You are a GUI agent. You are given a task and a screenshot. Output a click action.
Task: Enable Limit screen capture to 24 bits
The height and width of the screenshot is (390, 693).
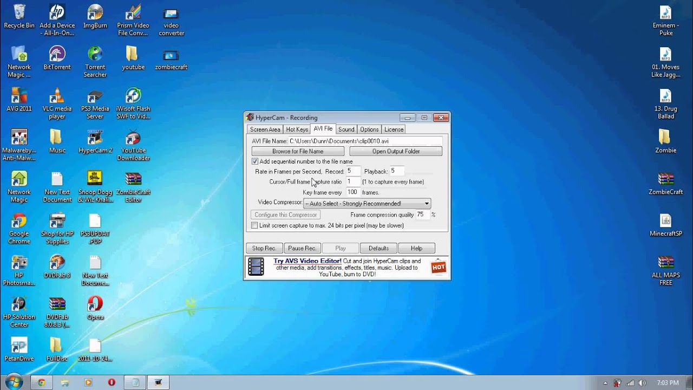point(255,225)
